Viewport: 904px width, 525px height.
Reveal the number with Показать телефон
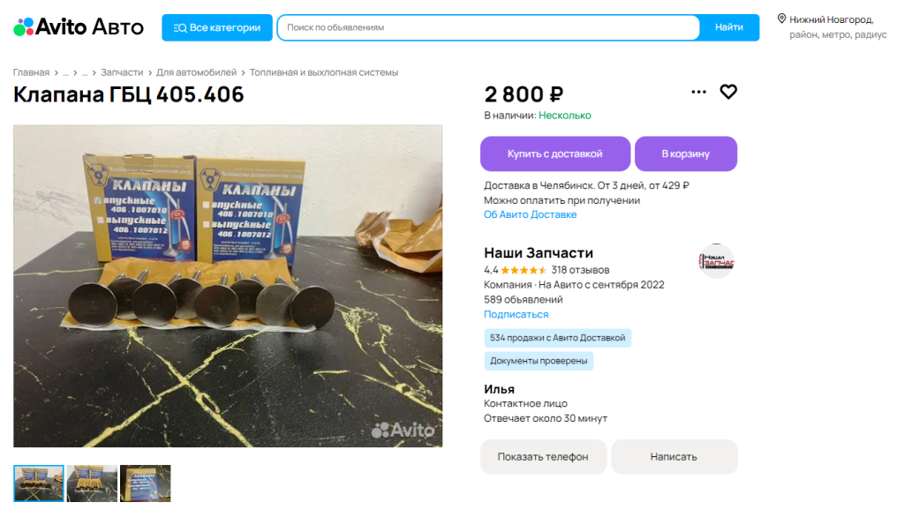coord(543,456)
